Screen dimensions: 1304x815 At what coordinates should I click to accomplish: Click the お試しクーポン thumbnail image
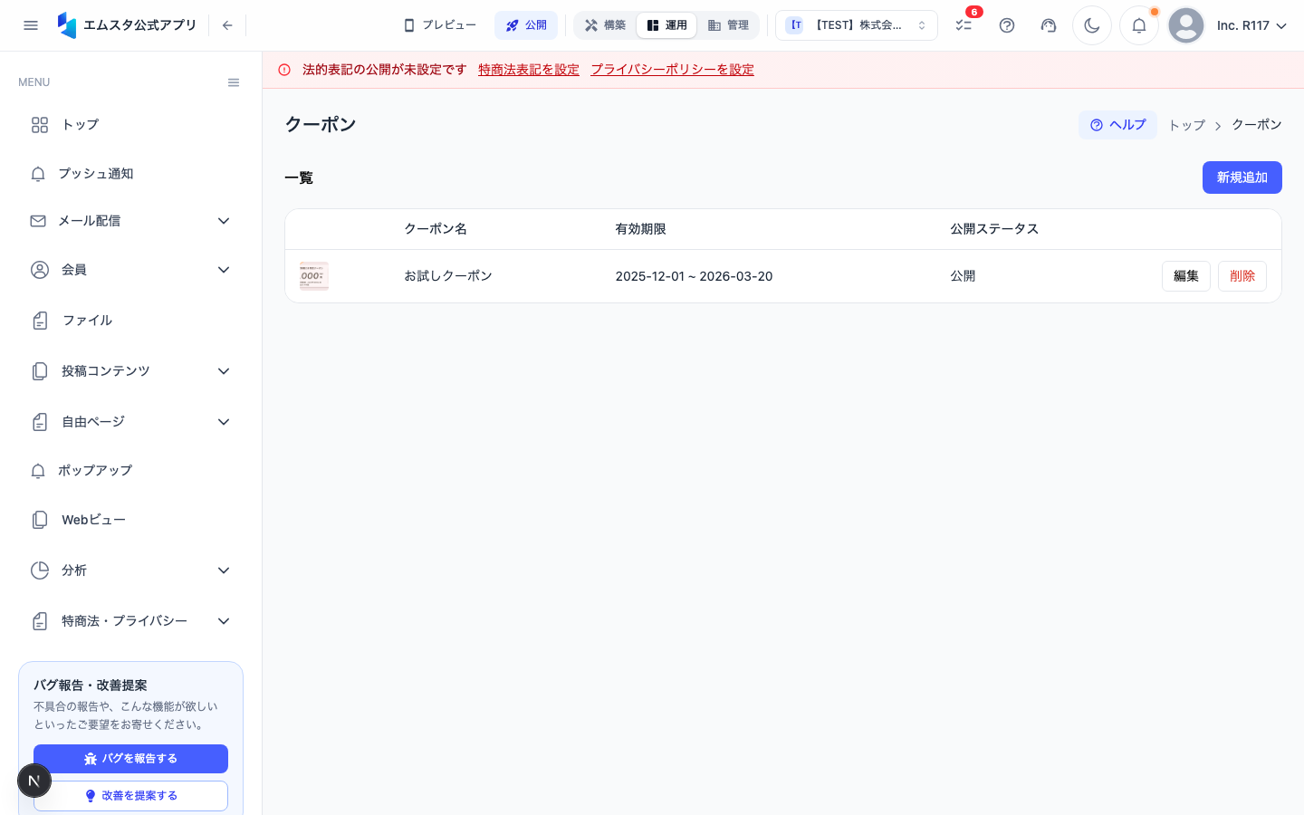pyautogui.click(x=314, y=276)
